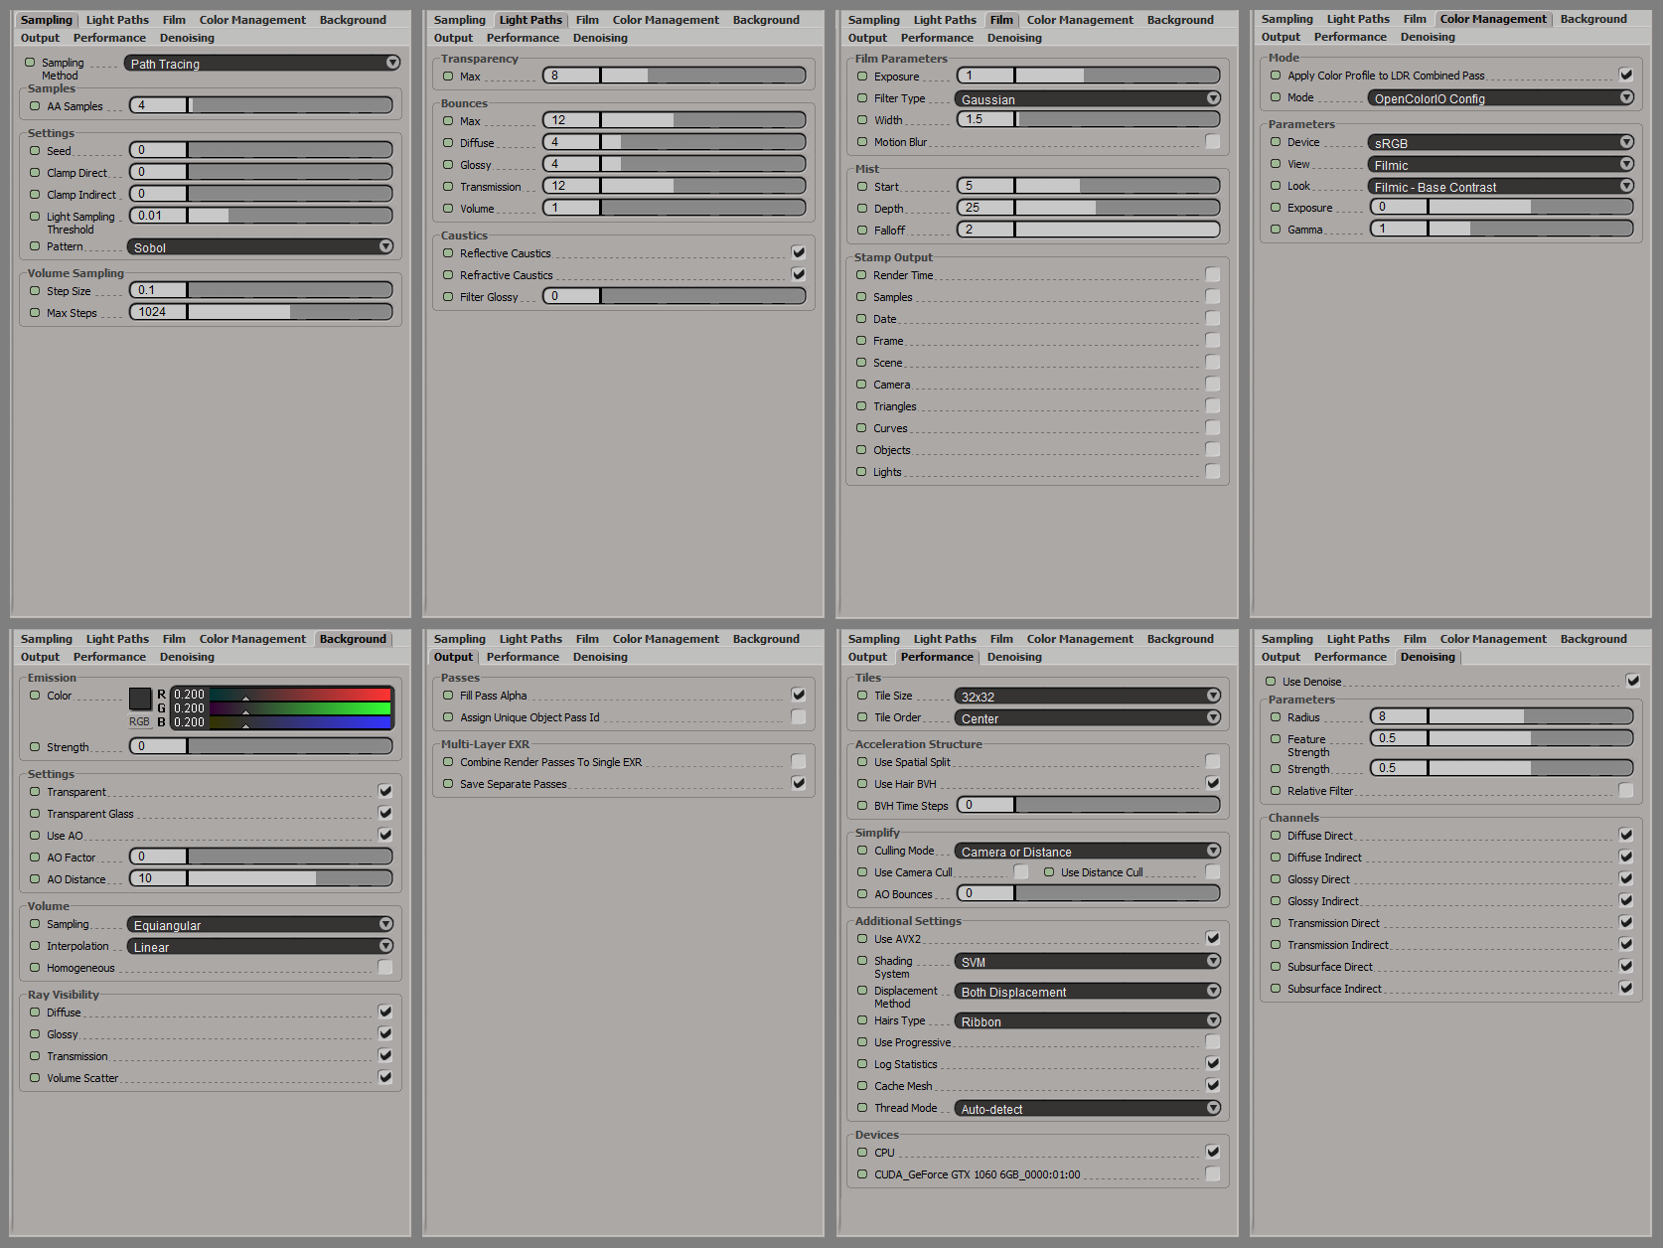Image resolution: width=1663 pixels, height=1248 pixels.
Task: In the Light Paths panel, open the Film tab
Action: (587, 20)
